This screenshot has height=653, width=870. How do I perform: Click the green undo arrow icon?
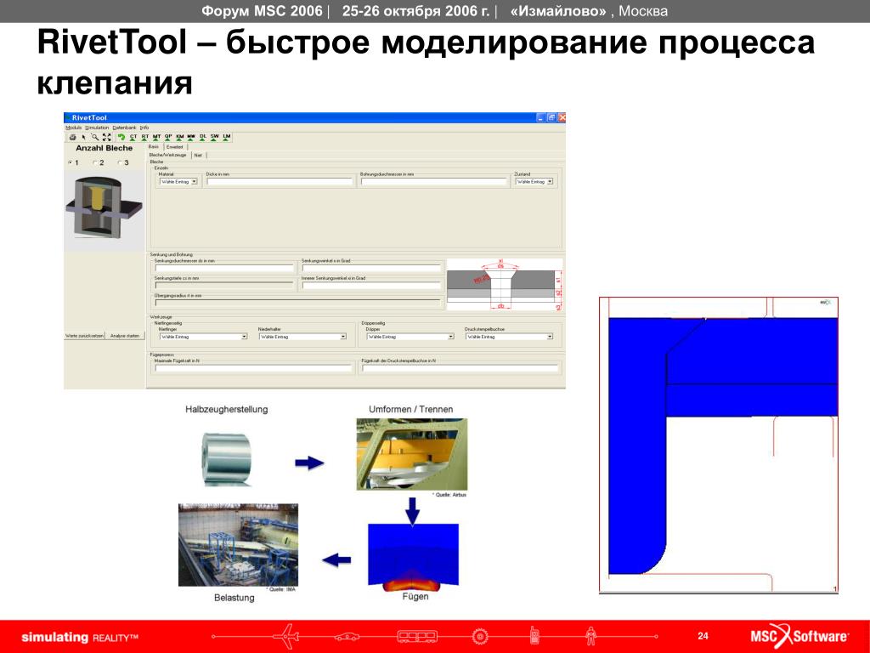[x=121, y=137]
